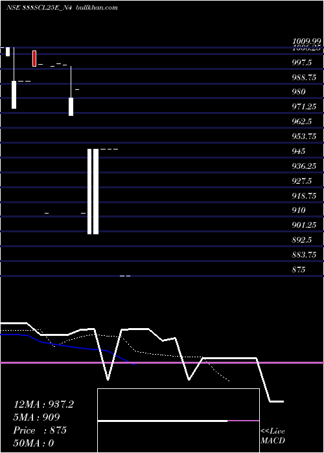Viewport: 324px width, 453px height.
Task: Click the 901.25 price axis label
Action: tap(304, 225)
